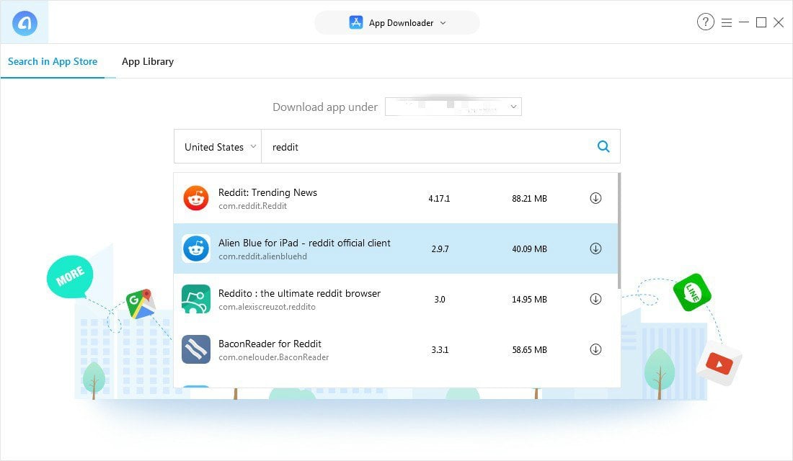Screen dimensions: 793x461
Task: Click the reddit search input field
Action: (425, 147)
